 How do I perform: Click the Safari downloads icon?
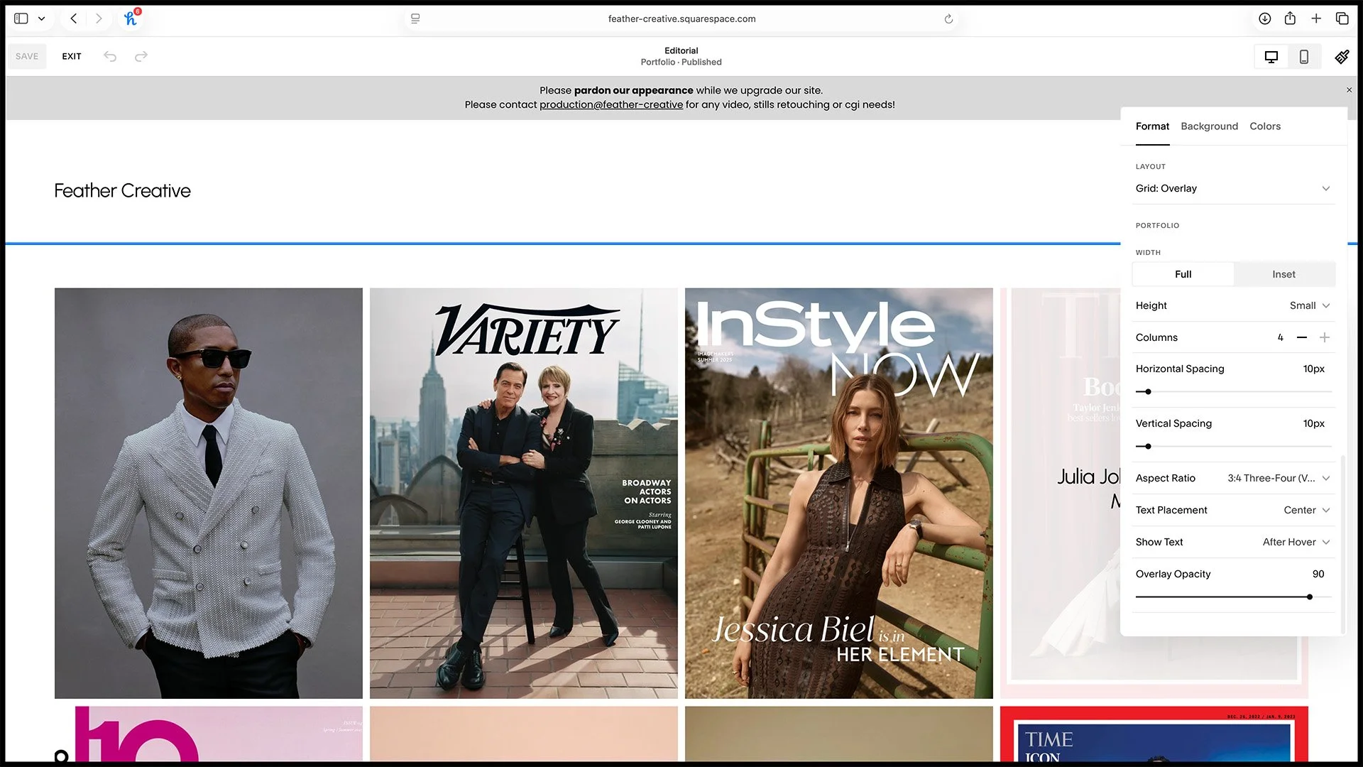[1264, 18]
